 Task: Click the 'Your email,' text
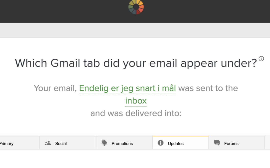pyautogui.click(x=55, y=88)
